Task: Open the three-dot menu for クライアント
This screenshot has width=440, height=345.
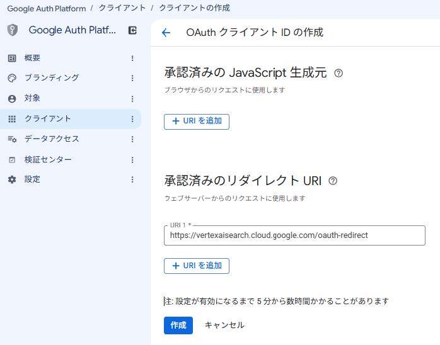Action: click(x=132, y=119)
